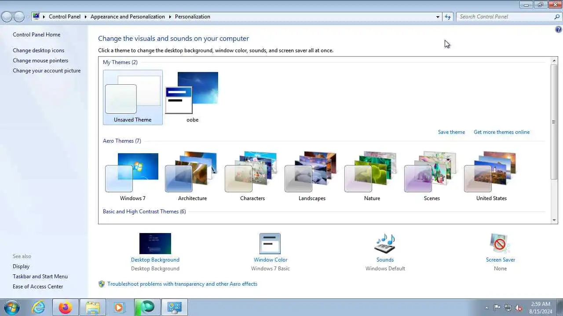Go to Control Panel Home
Image resolution: width=563 pixels, height=316 pixels.
tap(37, 35)
